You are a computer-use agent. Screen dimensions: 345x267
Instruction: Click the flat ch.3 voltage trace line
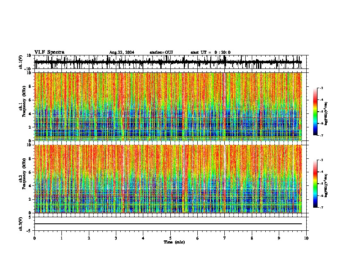[x=168, y=224]
